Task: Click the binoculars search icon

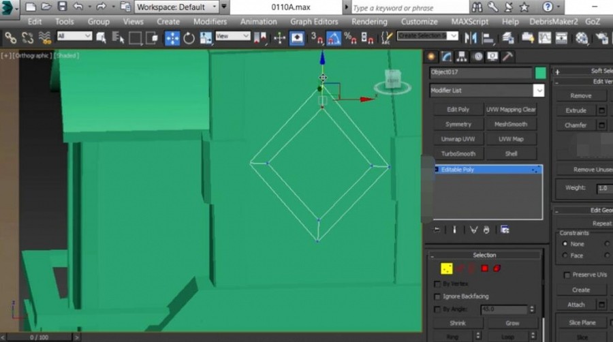Action: 477,7
